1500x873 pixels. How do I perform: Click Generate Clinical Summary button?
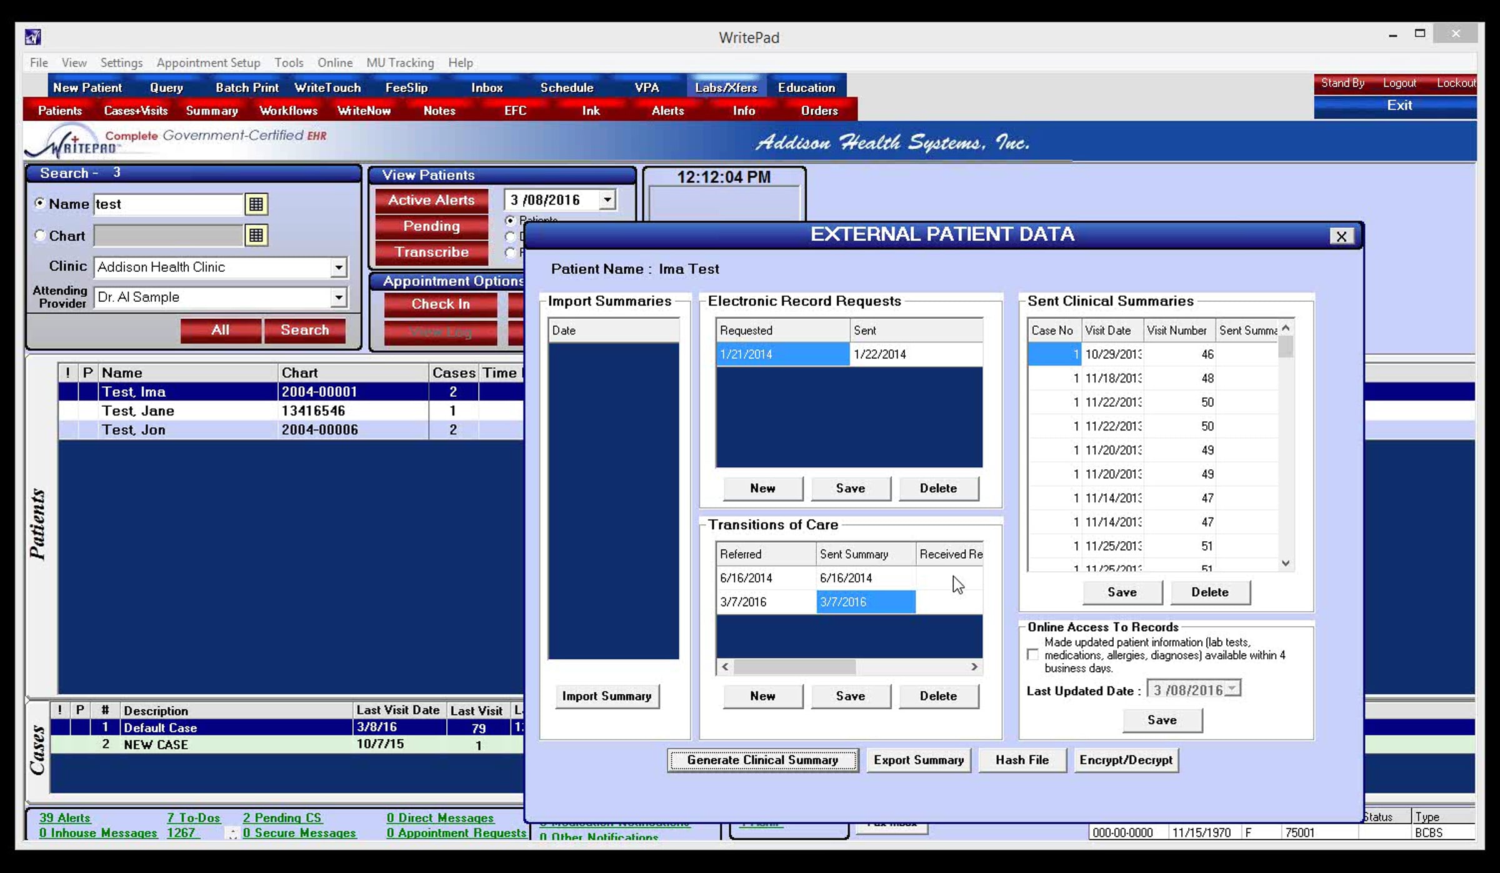(x=762, y=760)
